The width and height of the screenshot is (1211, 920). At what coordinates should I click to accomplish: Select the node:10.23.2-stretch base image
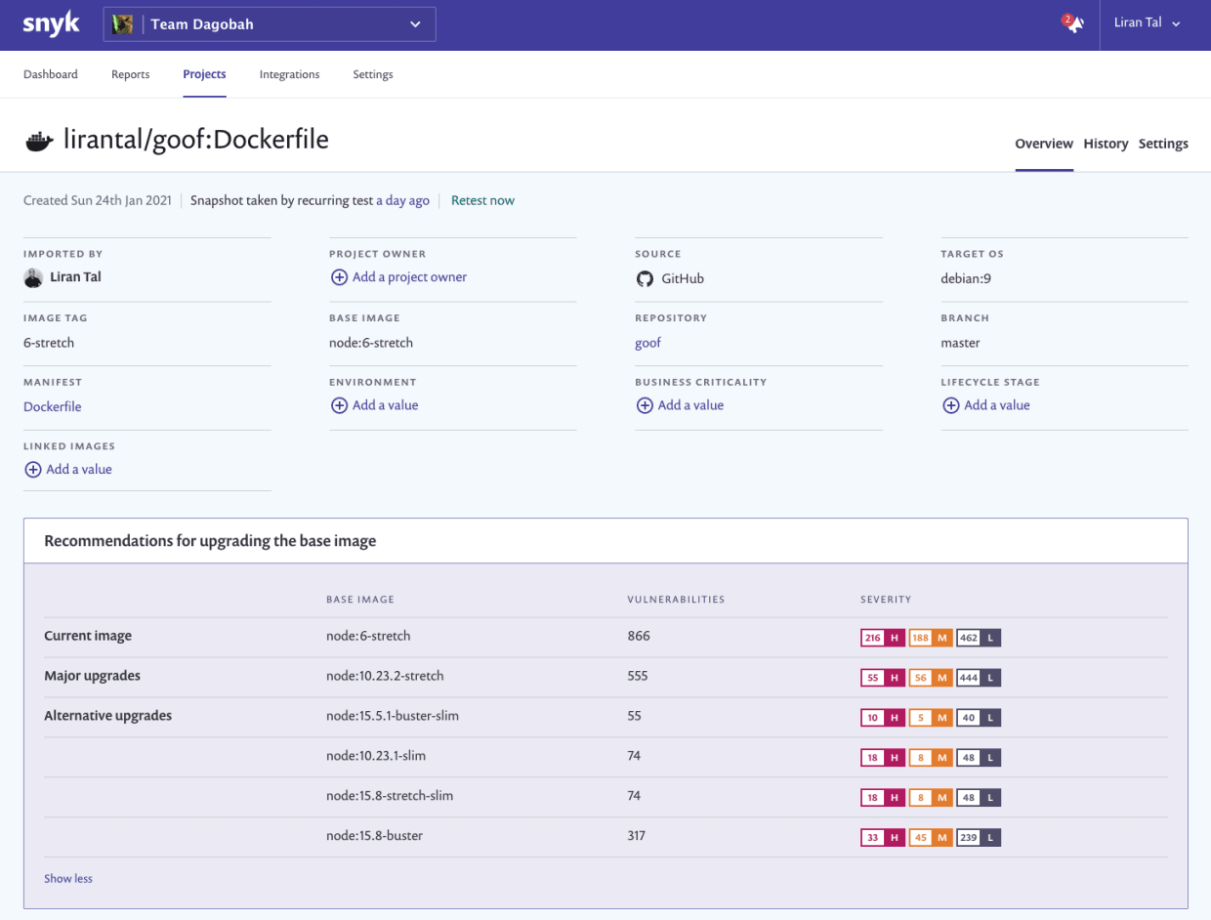385,676
